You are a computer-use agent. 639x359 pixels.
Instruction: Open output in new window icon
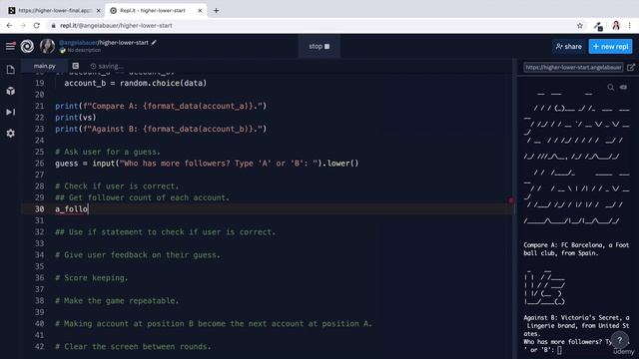631,67
